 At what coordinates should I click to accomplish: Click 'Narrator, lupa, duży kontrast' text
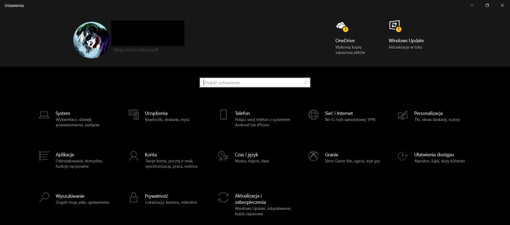tap(439, 161)
